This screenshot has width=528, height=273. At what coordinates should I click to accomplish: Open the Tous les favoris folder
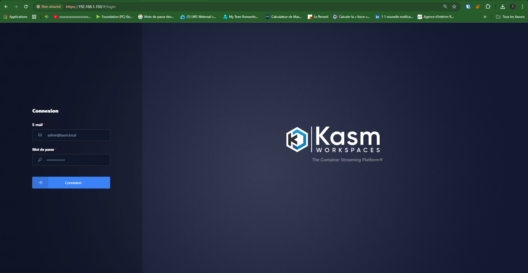510,17
